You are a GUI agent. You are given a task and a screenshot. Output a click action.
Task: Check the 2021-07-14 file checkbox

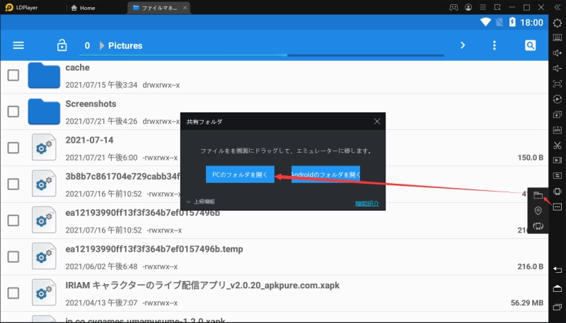pyautogui.click(x=13, y=148)
